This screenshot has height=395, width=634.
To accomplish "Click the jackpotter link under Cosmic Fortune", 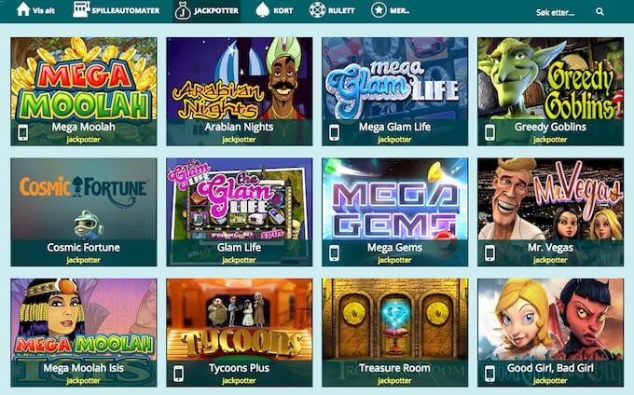I will pos(83,260).
